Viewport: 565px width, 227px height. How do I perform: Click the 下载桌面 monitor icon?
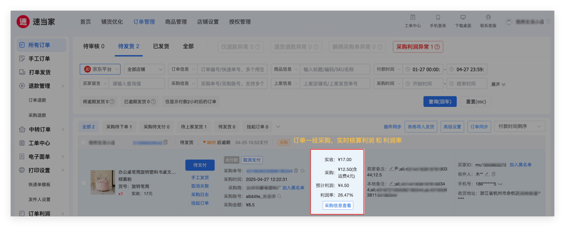pos(463,17)
